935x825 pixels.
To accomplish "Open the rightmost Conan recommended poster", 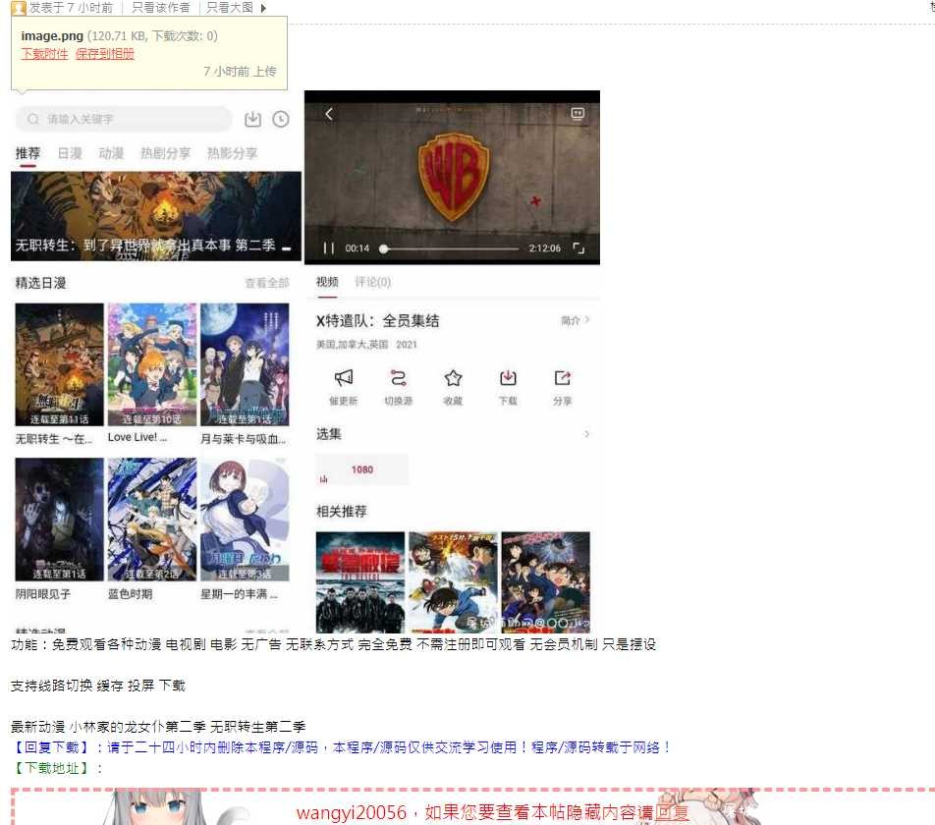I will (546, 581).
